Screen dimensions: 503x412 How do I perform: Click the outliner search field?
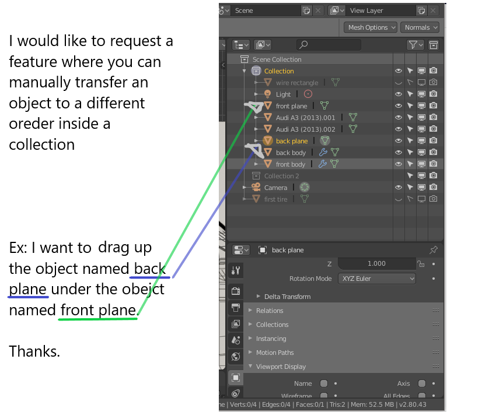coord(329,45)
